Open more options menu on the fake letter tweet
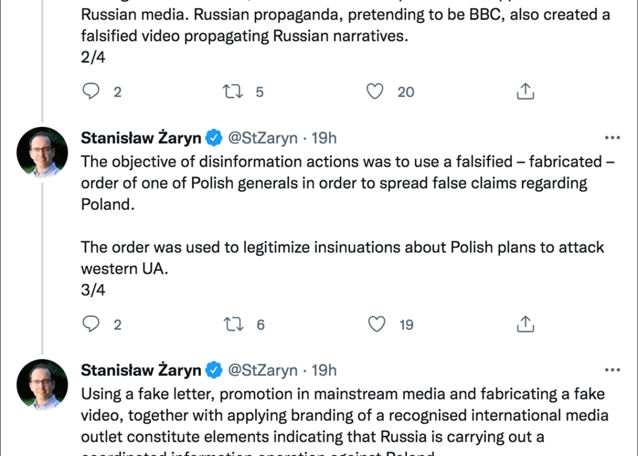The image size is (638, 456). pos(612,370)
